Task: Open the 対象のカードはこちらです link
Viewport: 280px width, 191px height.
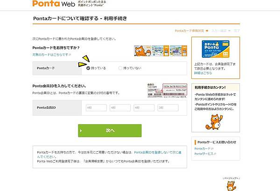Action: pos(50,55)
